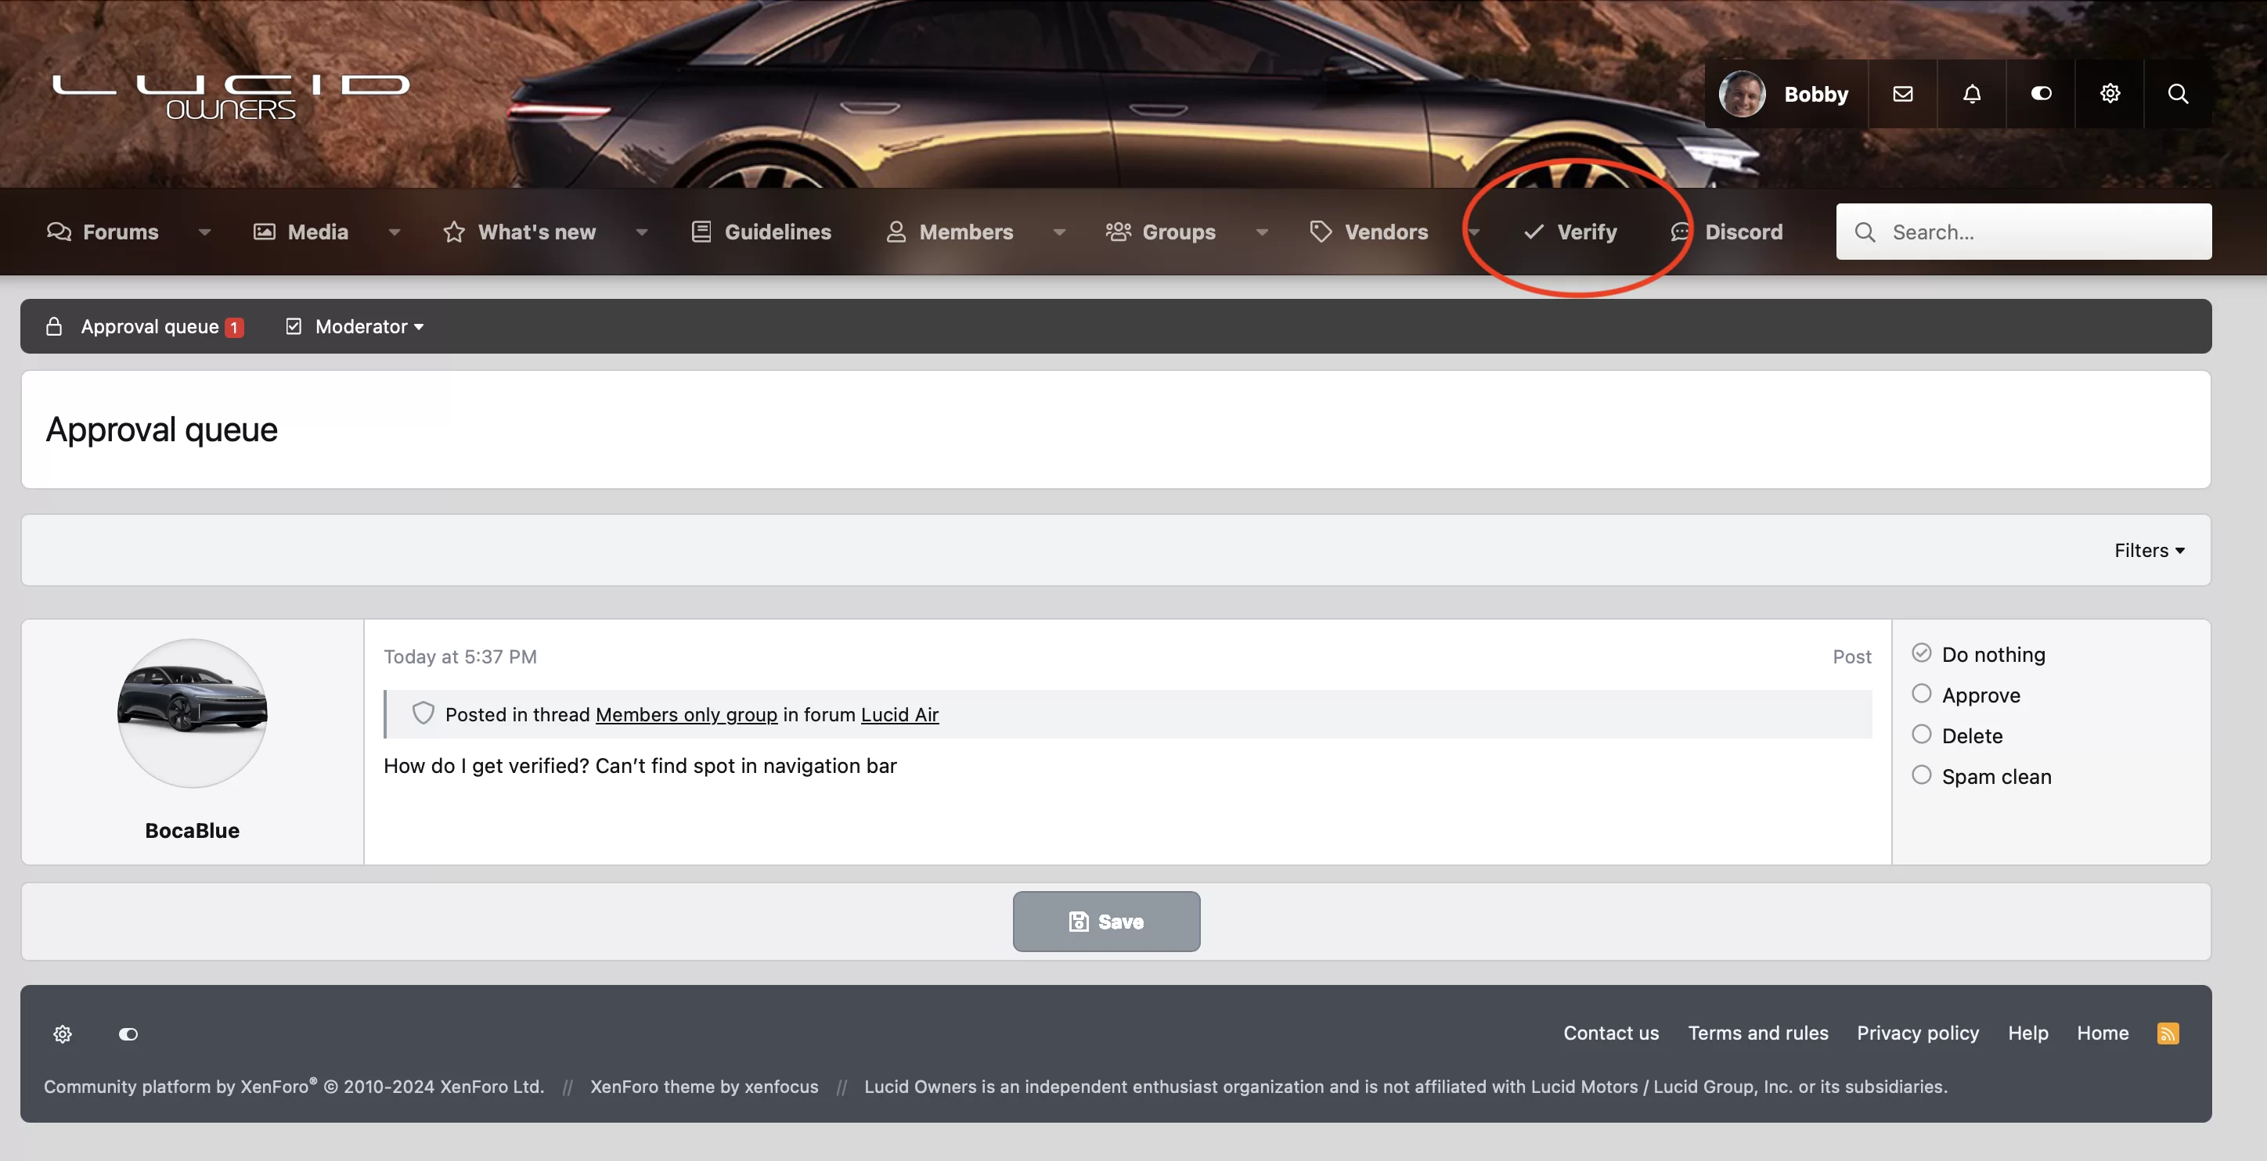2267x1161 pixels.
Task: Open the footer Home link
Action: 2103,1033
